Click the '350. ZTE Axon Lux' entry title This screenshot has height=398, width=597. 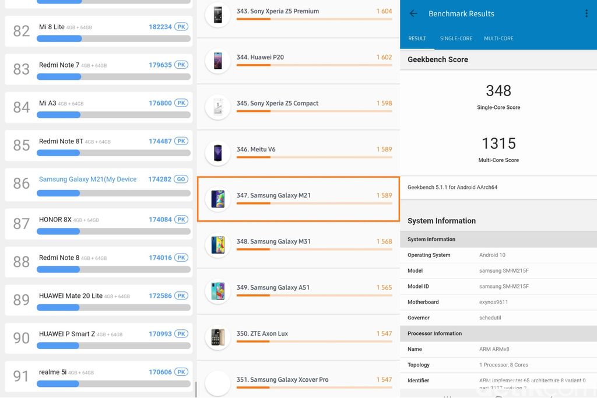(262, 333)
